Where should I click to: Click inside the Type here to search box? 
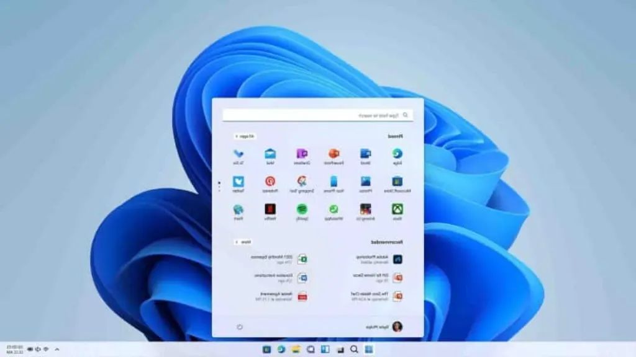(x=318, y=115)
